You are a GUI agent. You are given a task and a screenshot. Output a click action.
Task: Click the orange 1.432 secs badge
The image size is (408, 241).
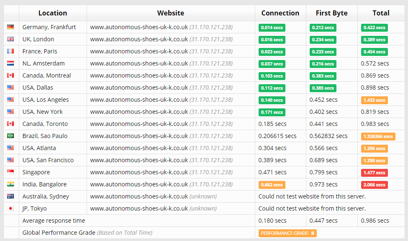click(375, 100)
